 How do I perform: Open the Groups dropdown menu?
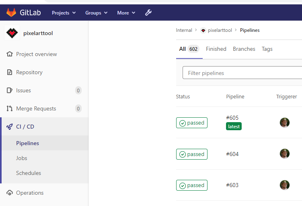tap(96, 13)
